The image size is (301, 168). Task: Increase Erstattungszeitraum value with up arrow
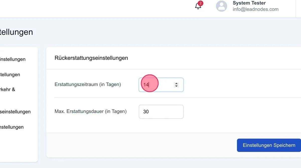176,83
